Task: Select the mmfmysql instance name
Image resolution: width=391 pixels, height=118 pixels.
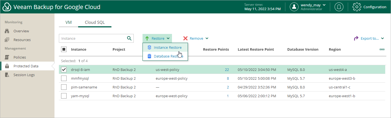Action: tap(80, 78)
